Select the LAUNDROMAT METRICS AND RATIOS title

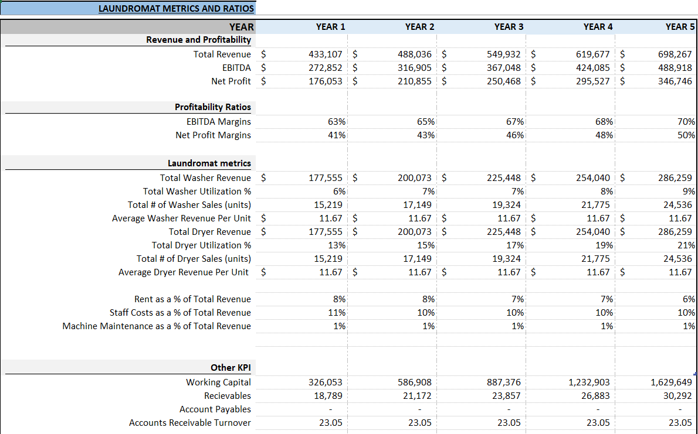point(177,8)
